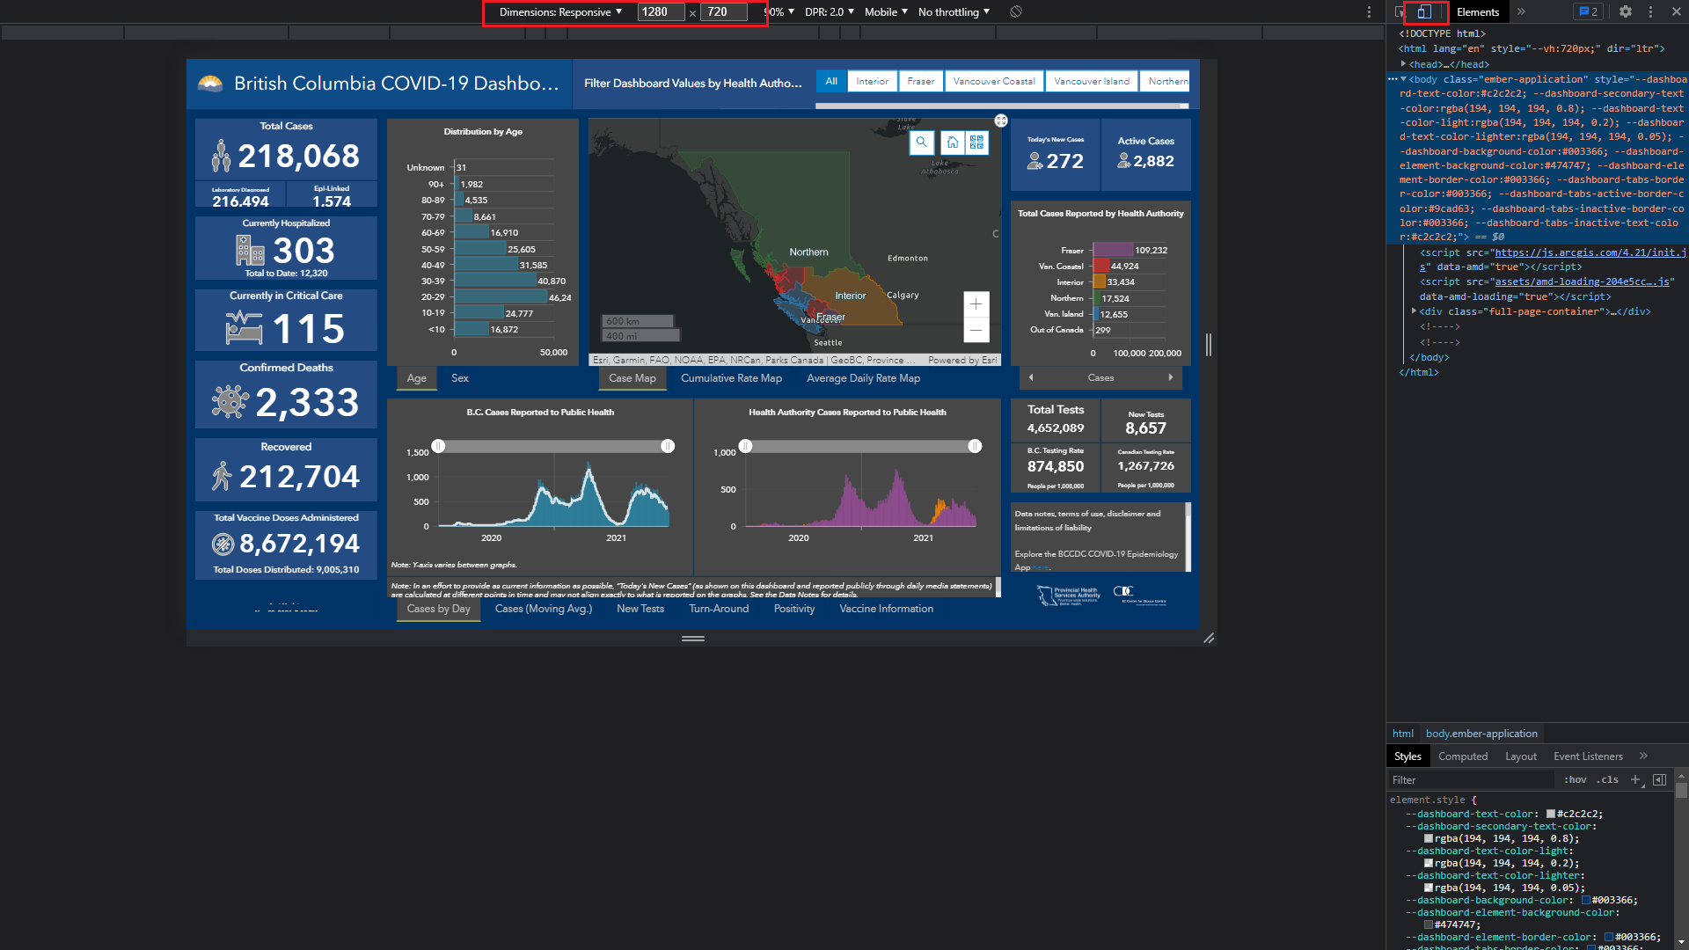This screenshot has height=950, width=1689.
Task: Click the map search magnifier icon
Action: [921, 142]
